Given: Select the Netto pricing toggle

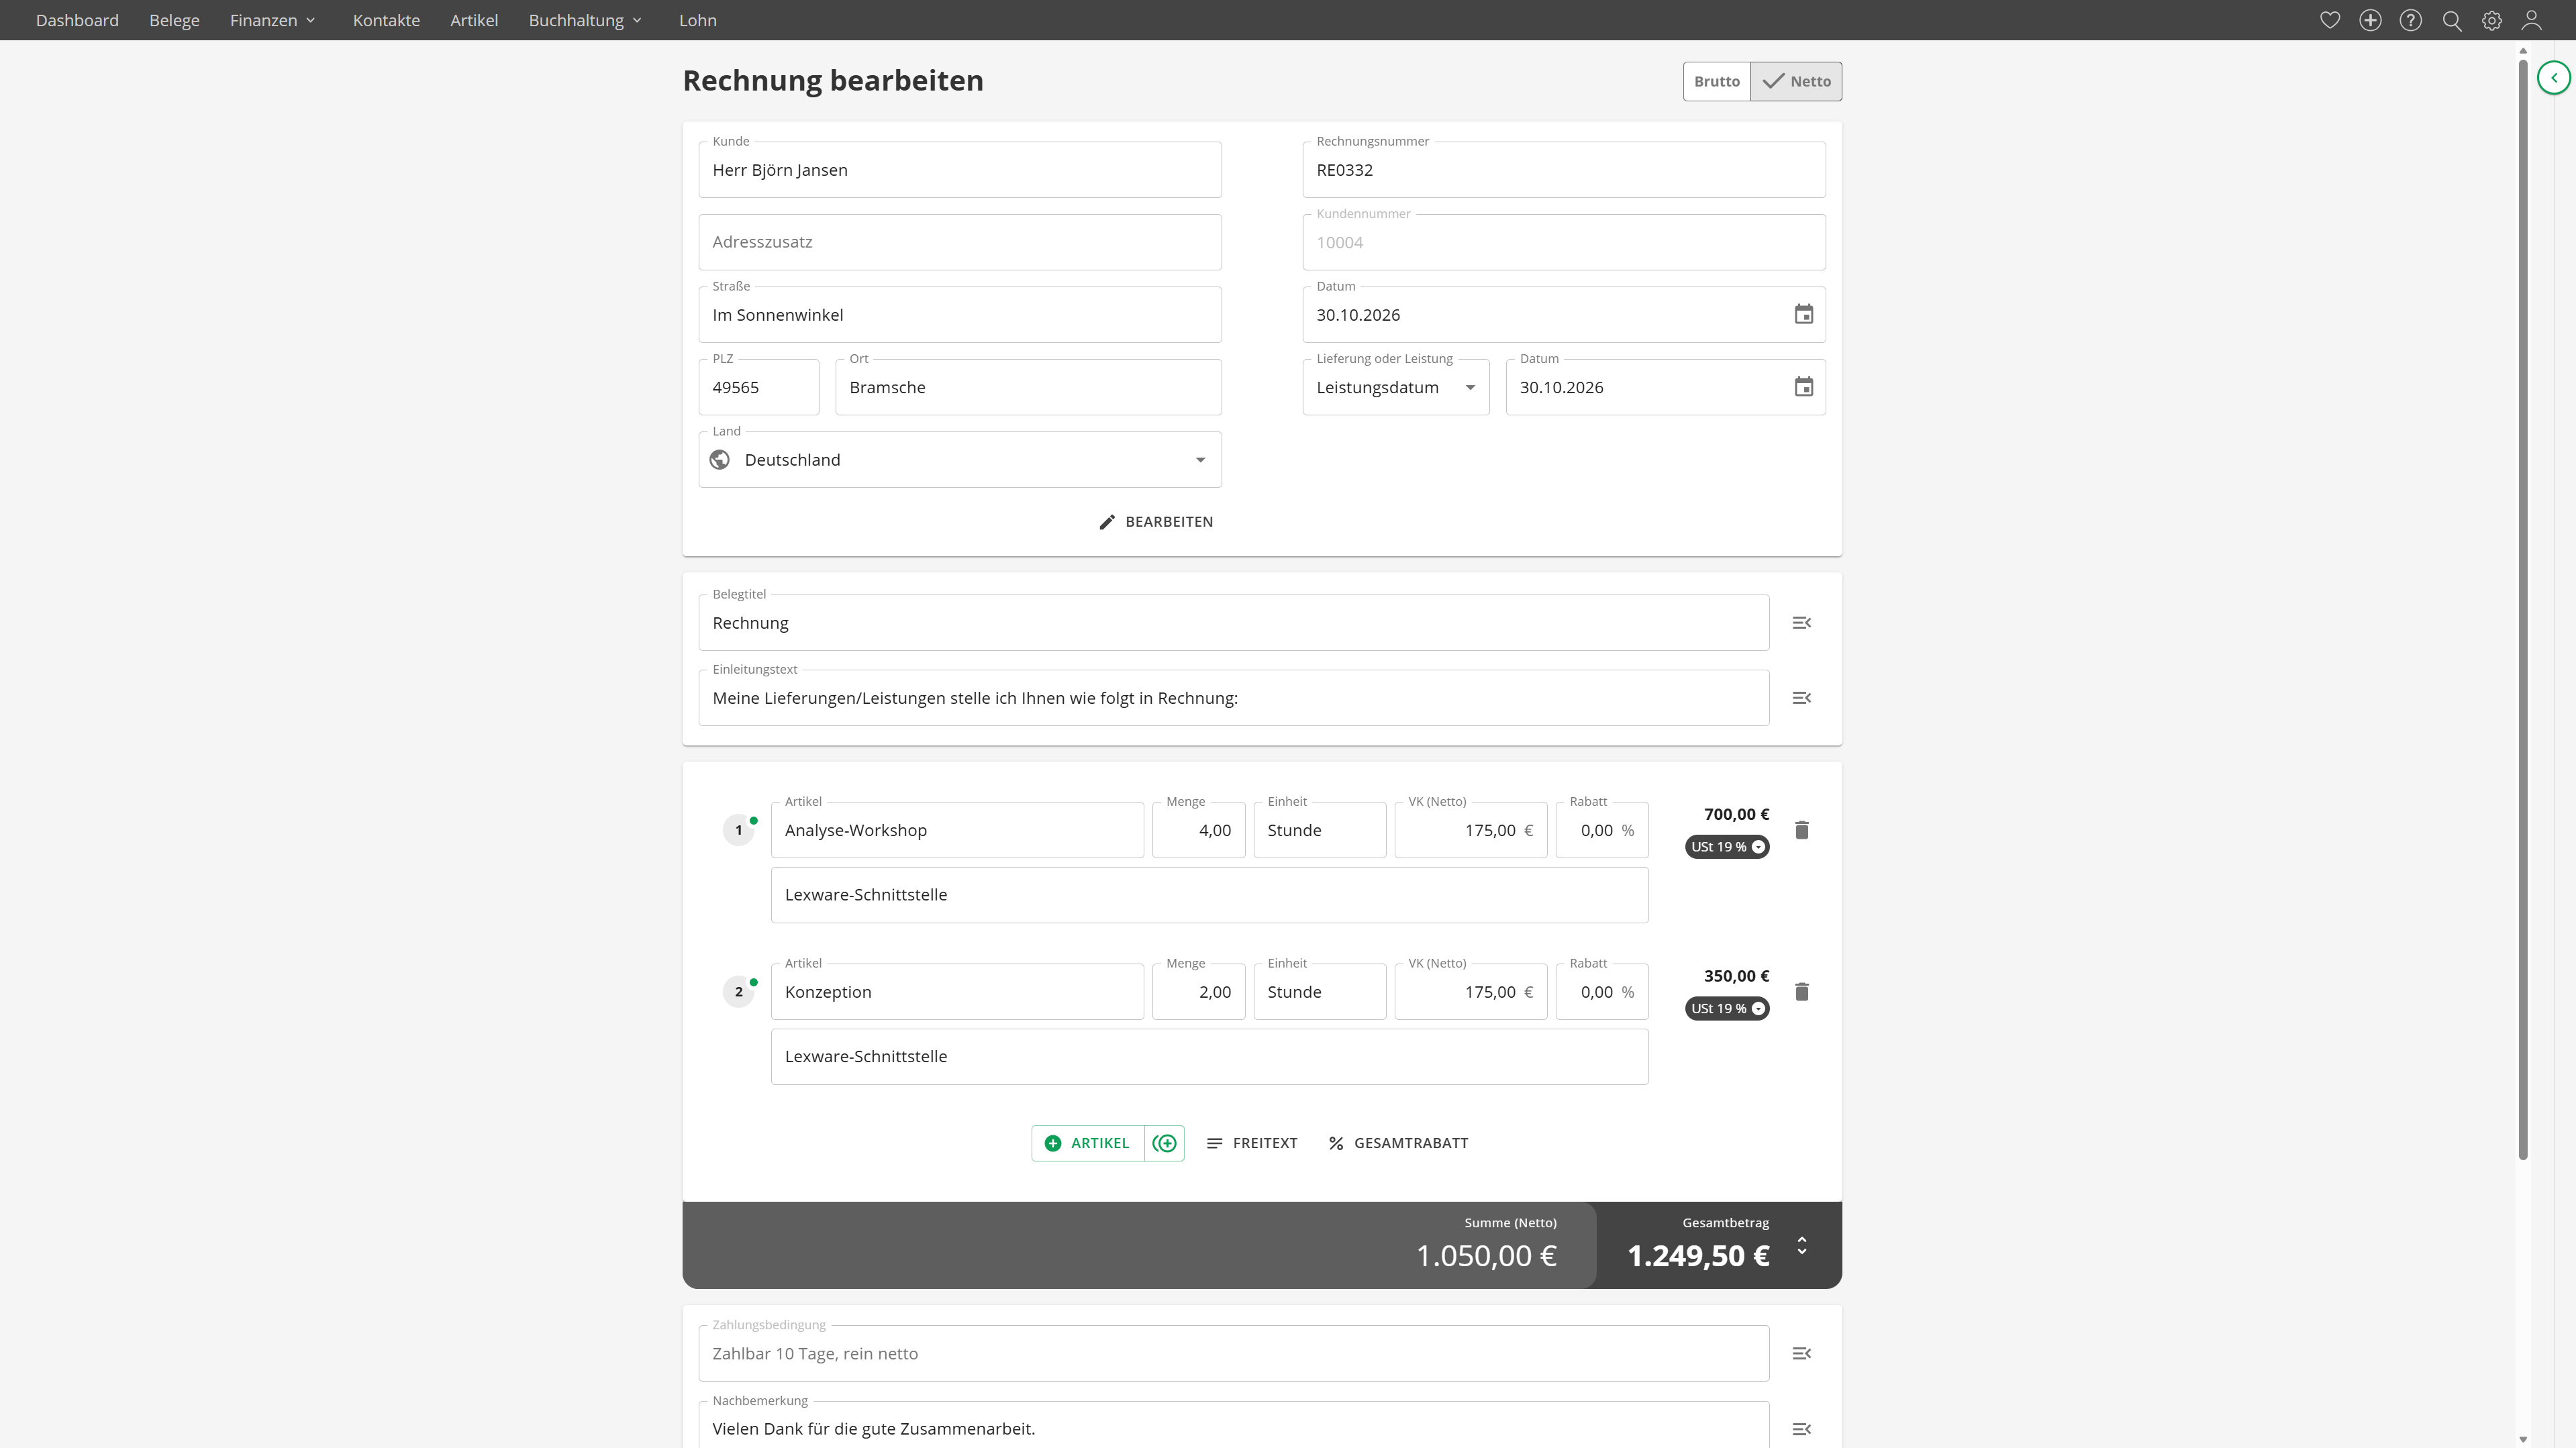Looking at the screenshot, I should (x=1796, y=81).
